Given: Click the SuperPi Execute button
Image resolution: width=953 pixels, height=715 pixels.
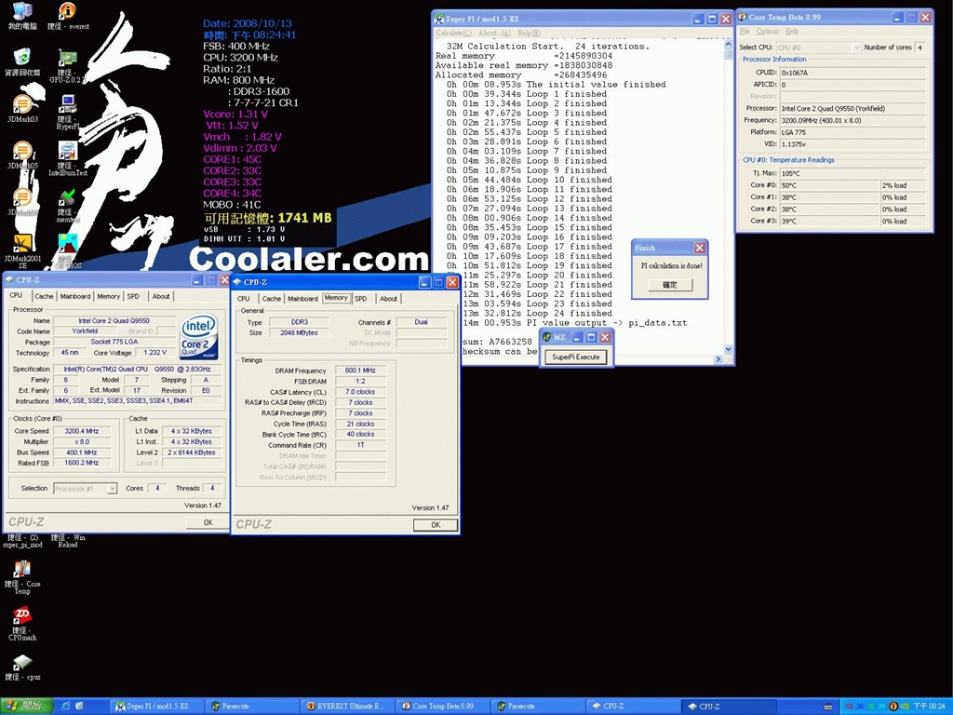Looking at the screenshot, I should point(575,357).
